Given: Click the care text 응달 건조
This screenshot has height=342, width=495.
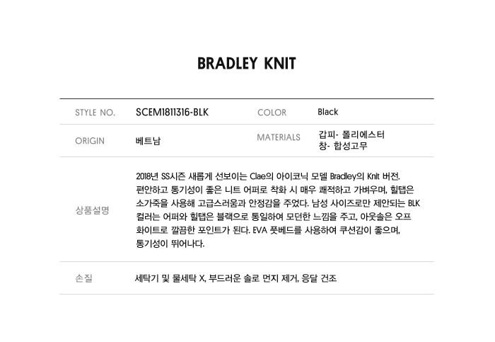Looking at the screenshot, I should [x=318, y=278].
